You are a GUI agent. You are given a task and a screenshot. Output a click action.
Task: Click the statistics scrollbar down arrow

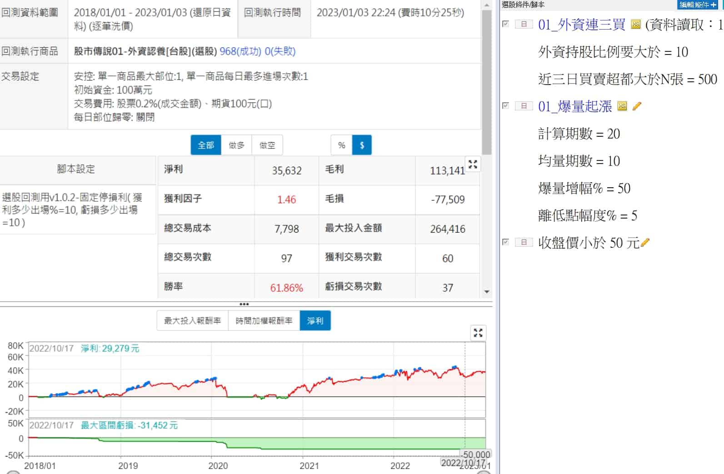[x=487, y=292]
